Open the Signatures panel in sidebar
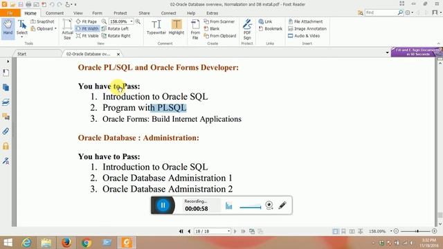Image resolution: width=443 pixels, height=249 pixels. (6, 160)
